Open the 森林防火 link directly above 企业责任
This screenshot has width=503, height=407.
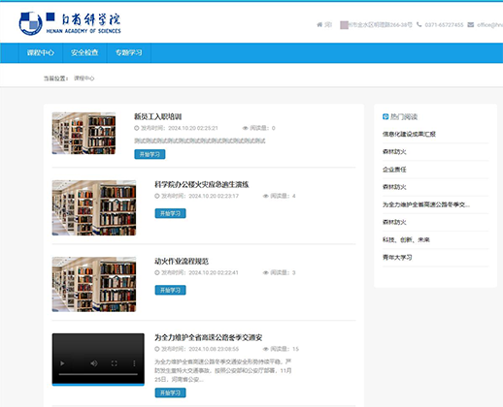click(x=394, y=152)
